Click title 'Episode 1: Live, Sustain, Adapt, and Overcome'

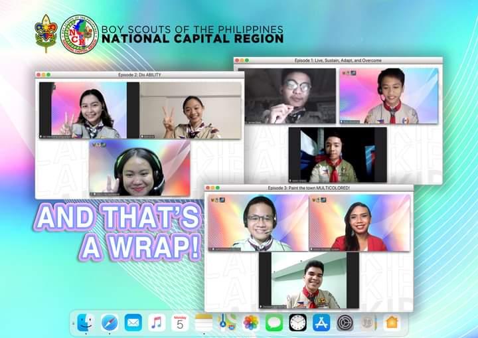tap(338, 60)
